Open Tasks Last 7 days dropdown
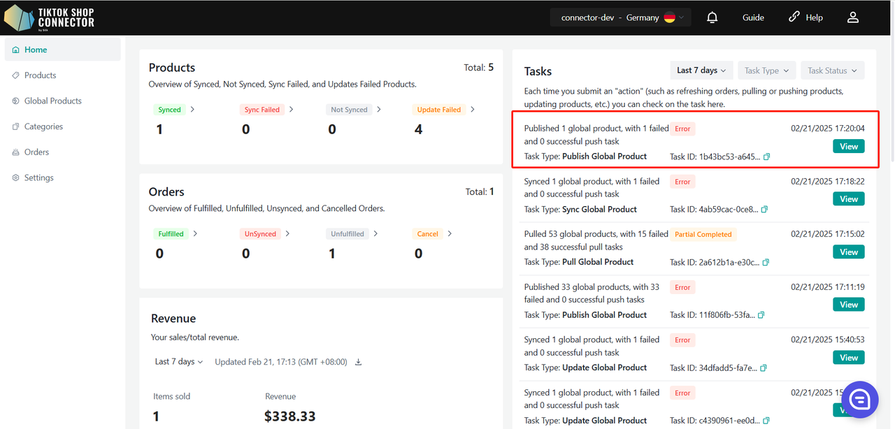Viewport: 895px width, 429px height. pyautogui.click(x=701, y=71)
